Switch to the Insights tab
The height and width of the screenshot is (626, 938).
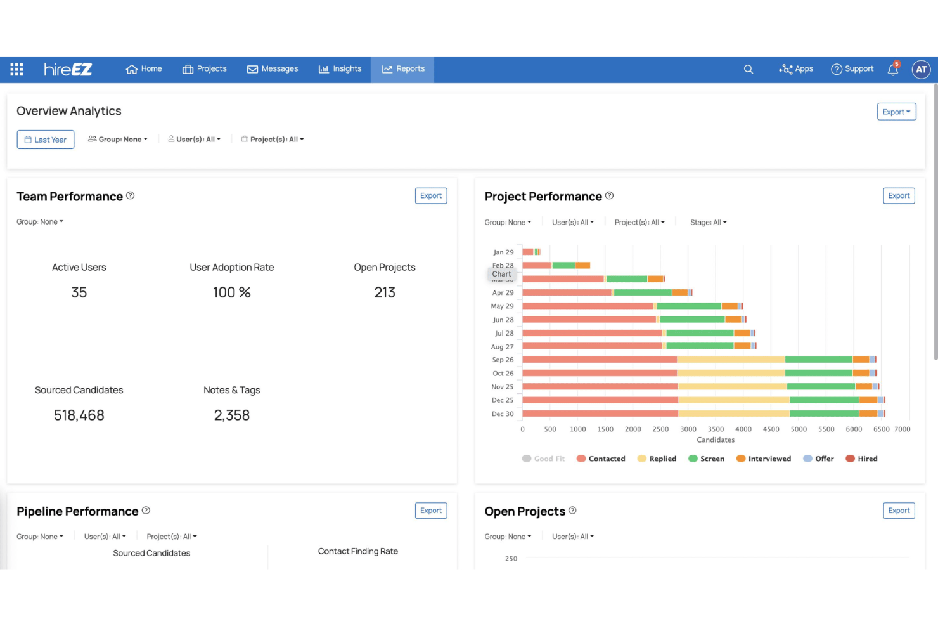[x=340, y=69]
